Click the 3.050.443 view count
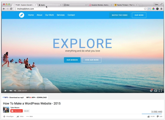 [x=157, y=112]
